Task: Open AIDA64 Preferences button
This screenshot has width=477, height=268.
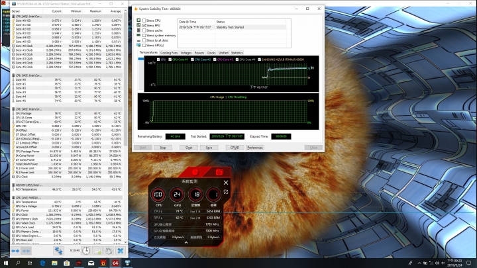Action: pyautogui.click(x=255, y=148)
